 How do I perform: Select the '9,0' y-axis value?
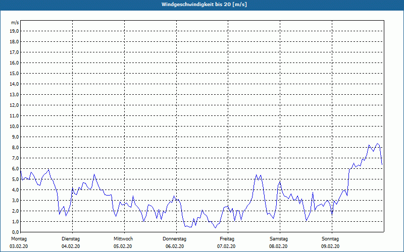(x=15, y=137)
